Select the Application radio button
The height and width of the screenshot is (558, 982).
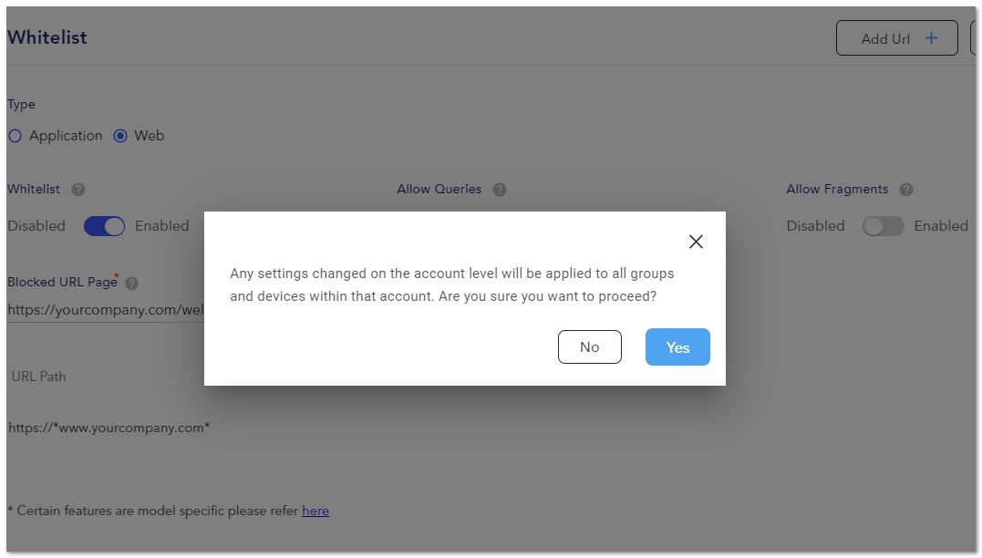15,136
